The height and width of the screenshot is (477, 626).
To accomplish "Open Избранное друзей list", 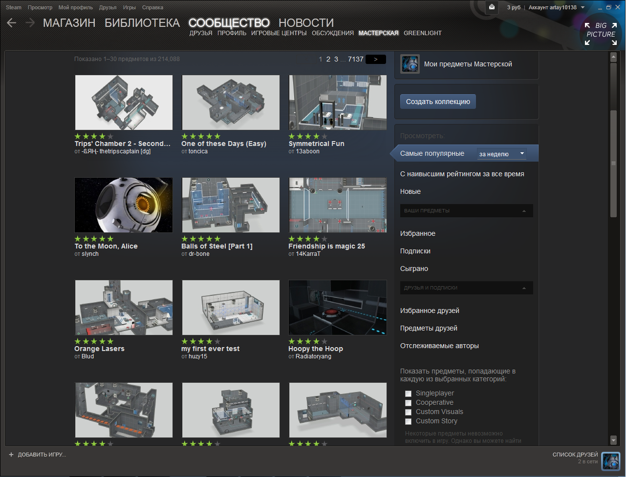I will (430, 311).
